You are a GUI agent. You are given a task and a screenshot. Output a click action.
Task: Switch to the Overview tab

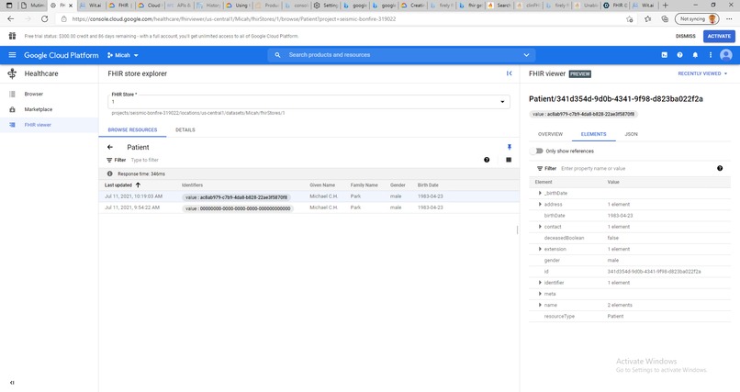point(550,134)
